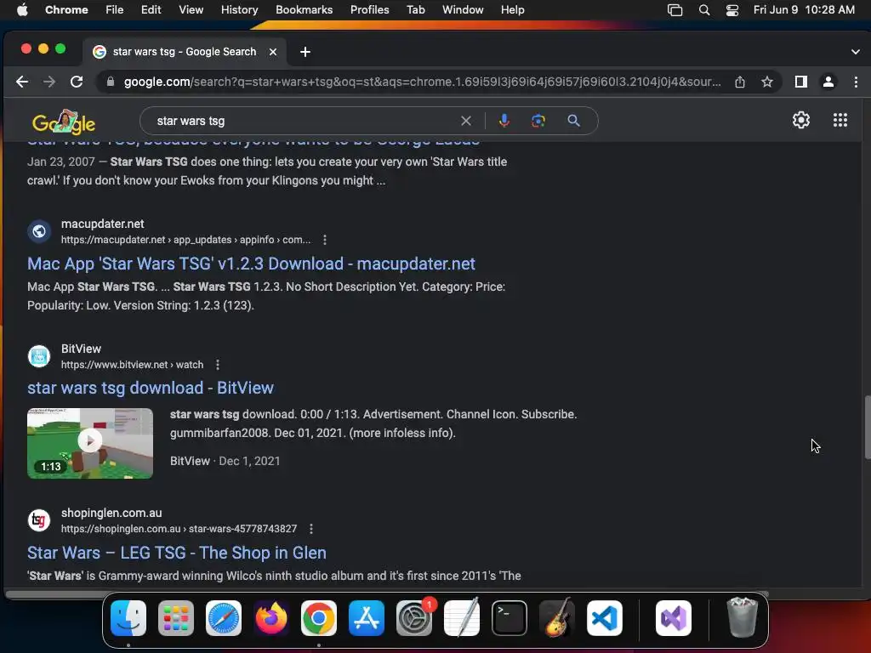Close the star wars tsg tab
This screenshot has width=871, height=653.
[x=273, y=52]
